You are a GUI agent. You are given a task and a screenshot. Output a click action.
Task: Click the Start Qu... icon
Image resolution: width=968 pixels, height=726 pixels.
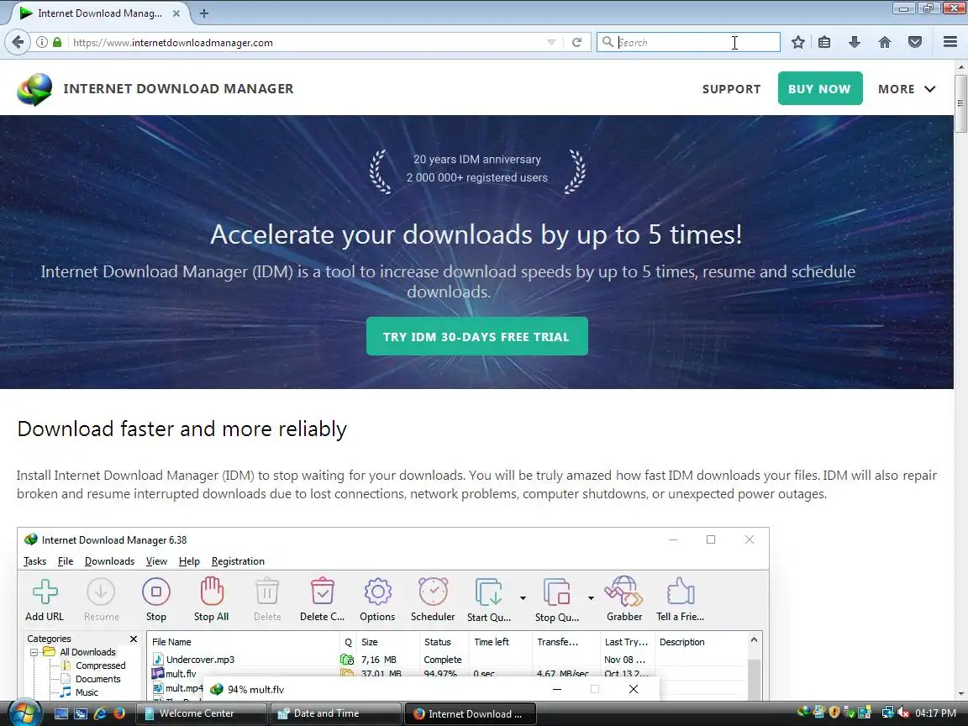tap(489, 592)
